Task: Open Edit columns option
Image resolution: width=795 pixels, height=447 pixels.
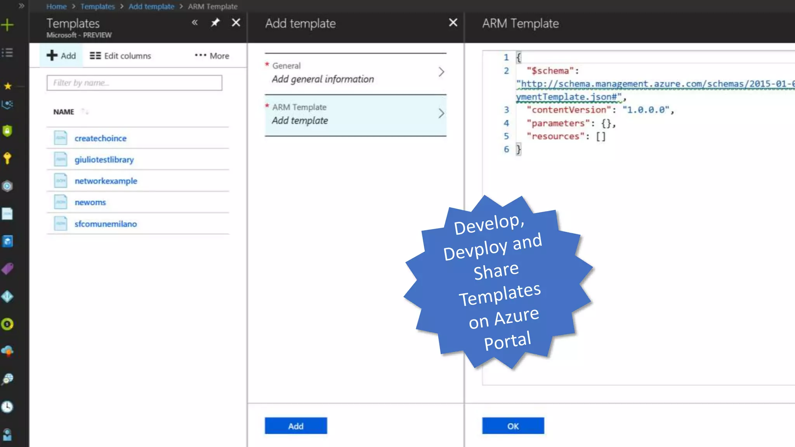Action: click(x=120, y=56)
